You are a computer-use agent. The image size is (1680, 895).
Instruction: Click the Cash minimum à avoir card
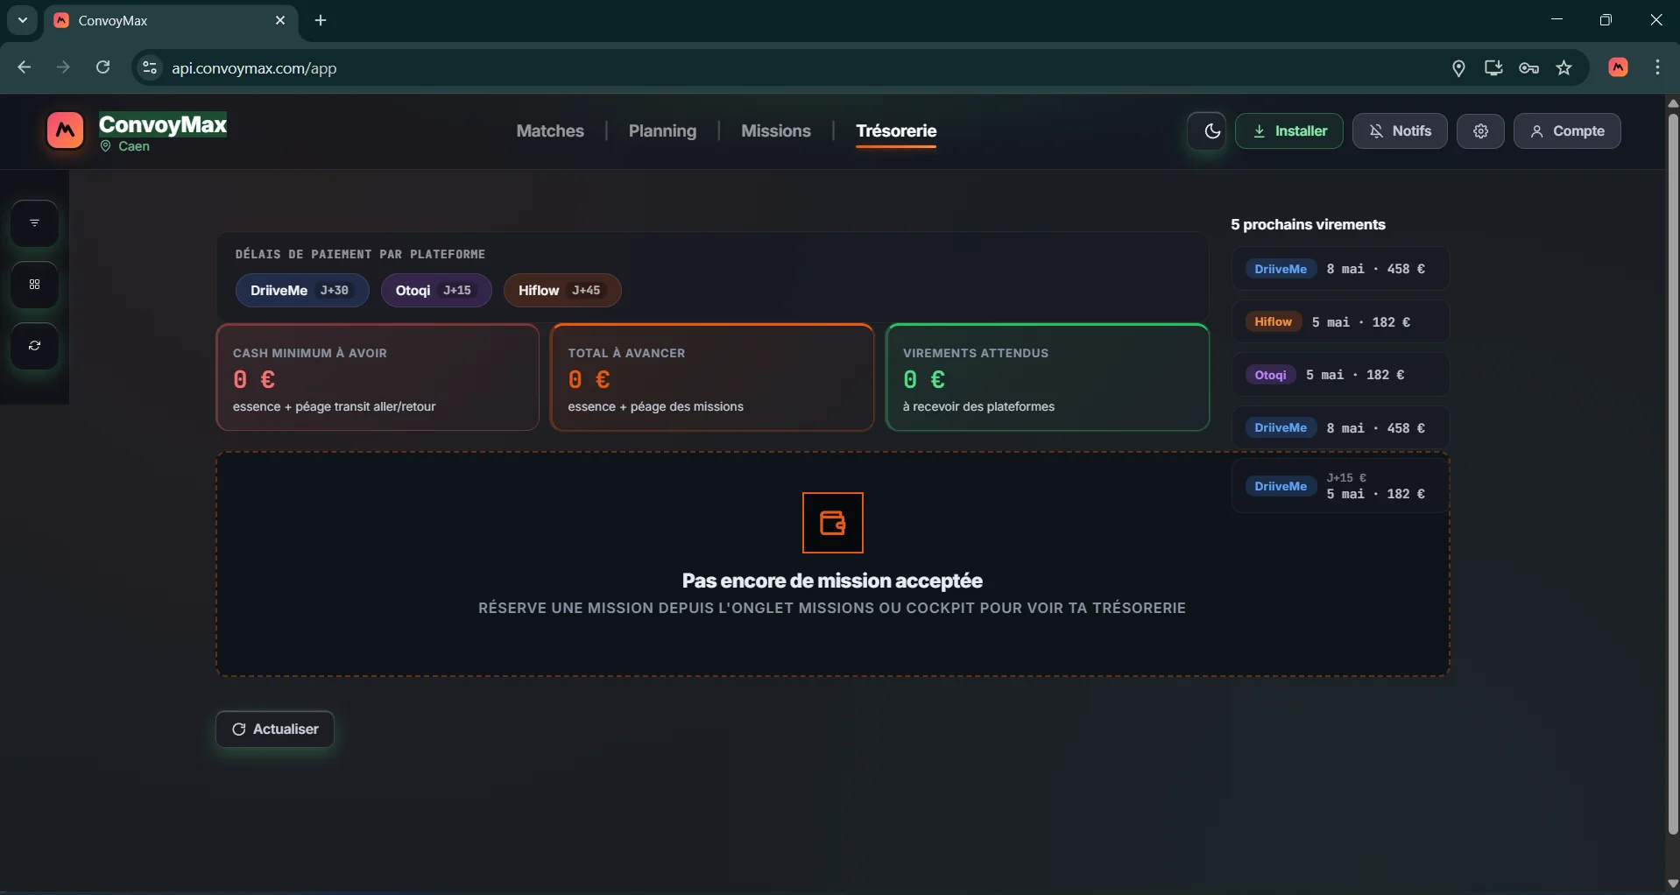[378, 377]
